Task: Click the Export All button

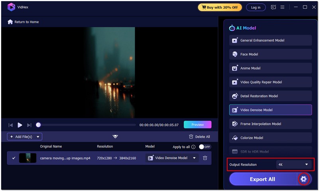Action: pos(262,179)
